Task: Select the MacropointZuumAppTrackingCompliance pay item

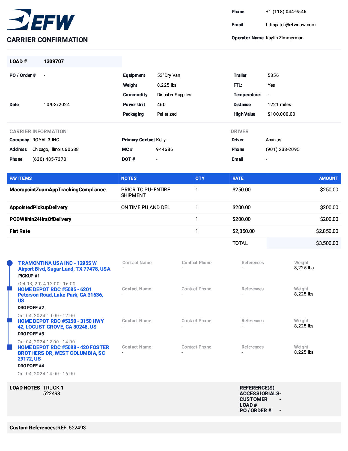Action: pos(58,189)
